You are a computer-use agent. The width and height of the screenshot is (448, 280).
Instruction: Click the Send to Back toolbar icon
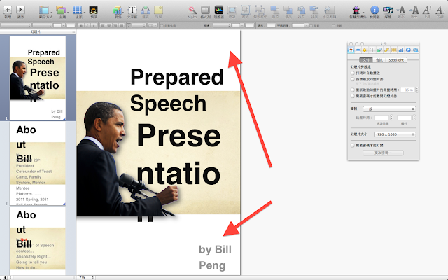pyautogui.click(x=288, y=10)
